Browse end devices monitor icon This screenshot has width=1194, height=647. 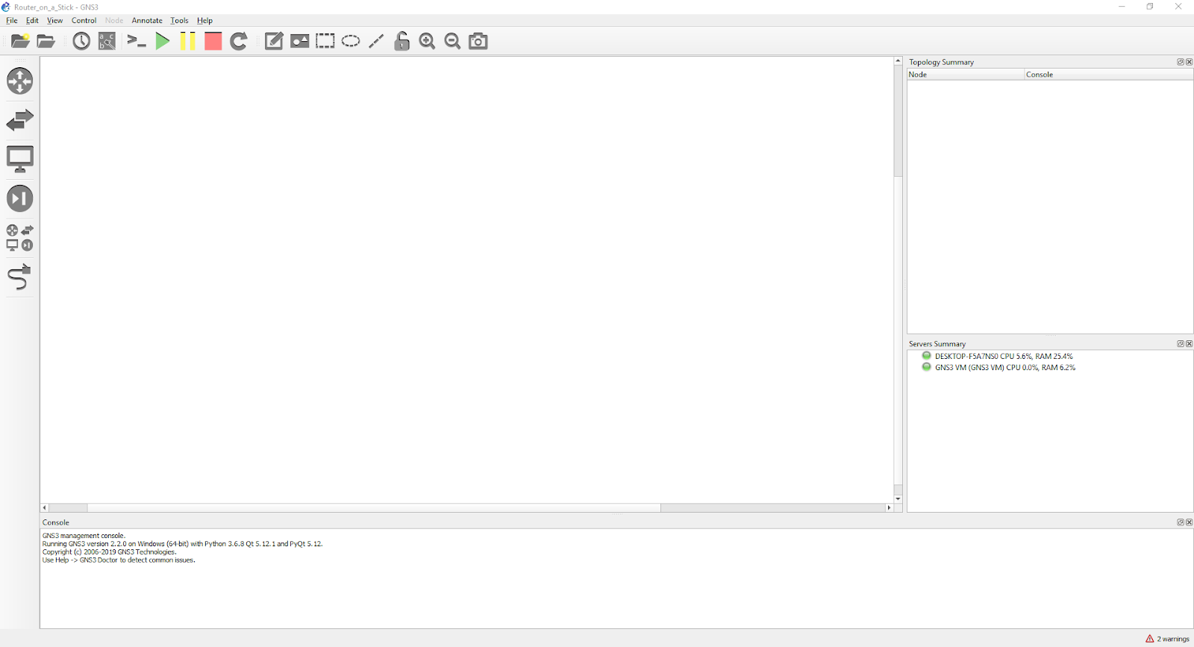[20, 159]
